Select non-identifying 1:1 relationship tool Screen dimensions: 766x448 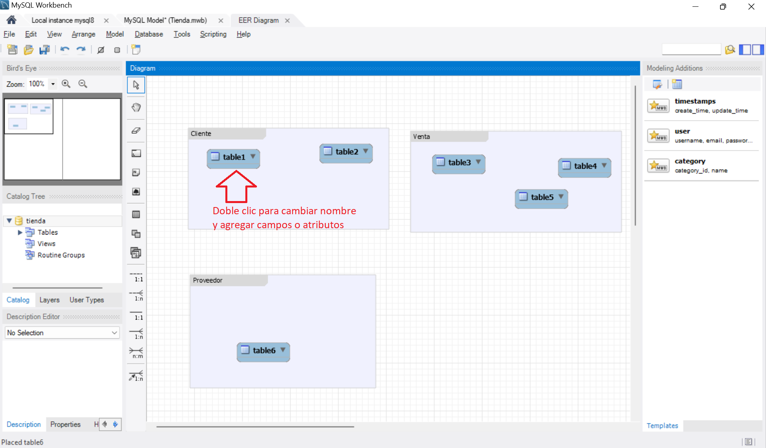click(136, 277)
